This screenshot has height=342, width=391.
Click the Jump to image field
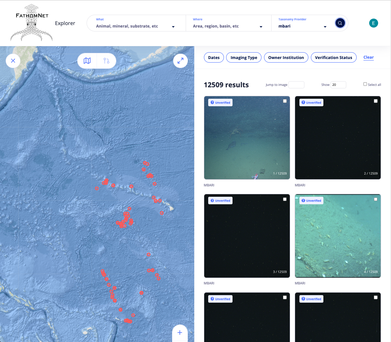pyautogui.click(x=296, y=85)
